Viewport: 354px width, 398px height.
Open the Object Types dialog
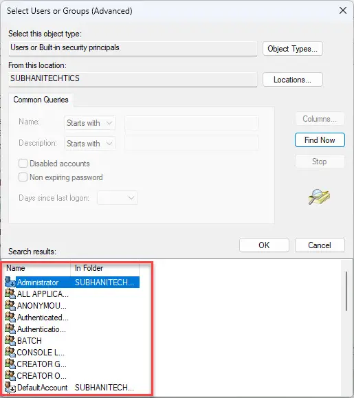(x=293, y=49)
